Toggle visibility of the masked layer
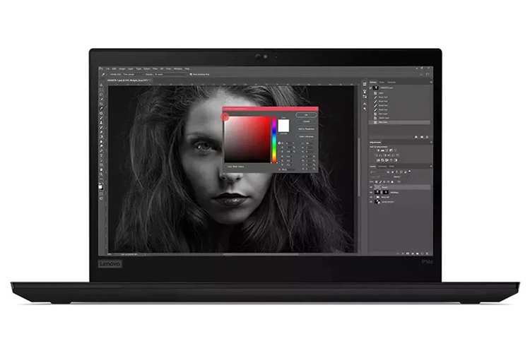Viewport: 530px width, 353px height. 371,193
